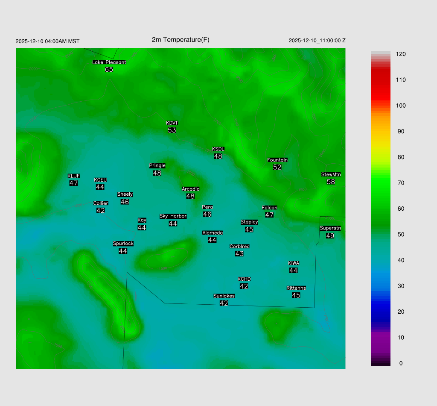Image resolution: width=437 pixels, height=406 pixels.
Task: Click the Sunlakes station label
Action: [224, 296]
